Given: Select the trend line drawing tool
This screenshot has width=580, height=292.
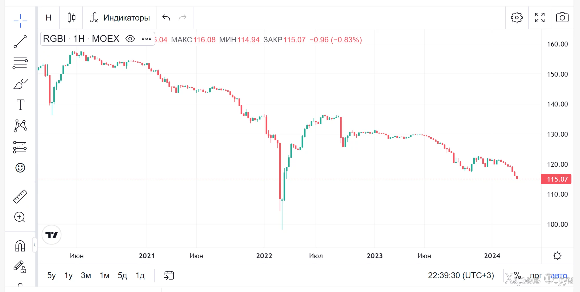Looking at the screenshot, I should [x=20, y=42].
